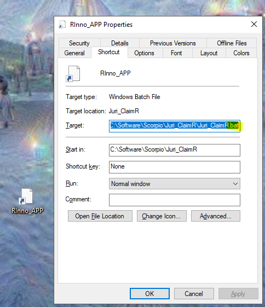
Task: Click the 'Target type:' label
Action: point(81,97)
